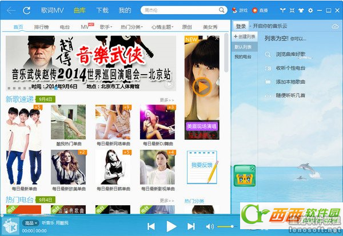
Task: Click the 登录 login button
Action: tap(241, 26)
